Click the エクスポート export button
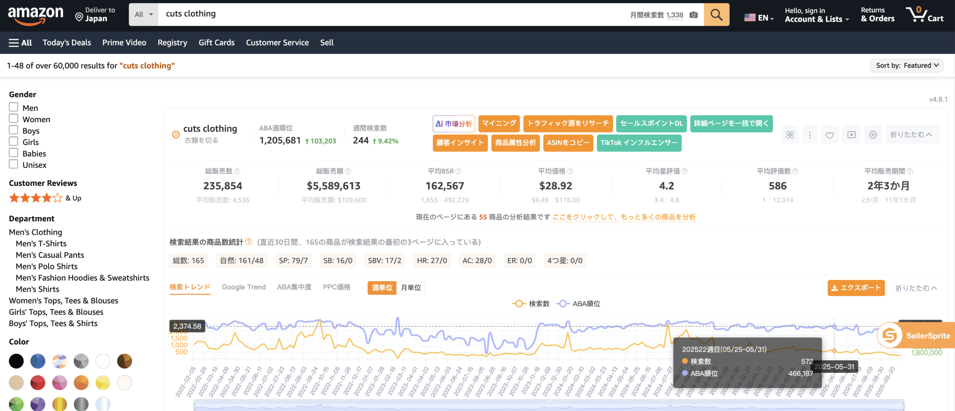955x411 pixels. coord(856,288)
